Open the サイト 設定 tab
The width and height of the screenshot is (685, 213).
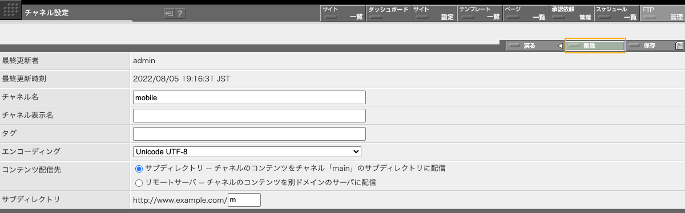[434, 13]
